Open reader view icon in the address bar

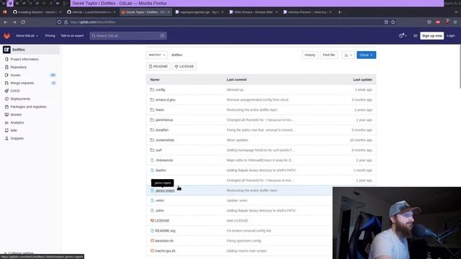386,22
